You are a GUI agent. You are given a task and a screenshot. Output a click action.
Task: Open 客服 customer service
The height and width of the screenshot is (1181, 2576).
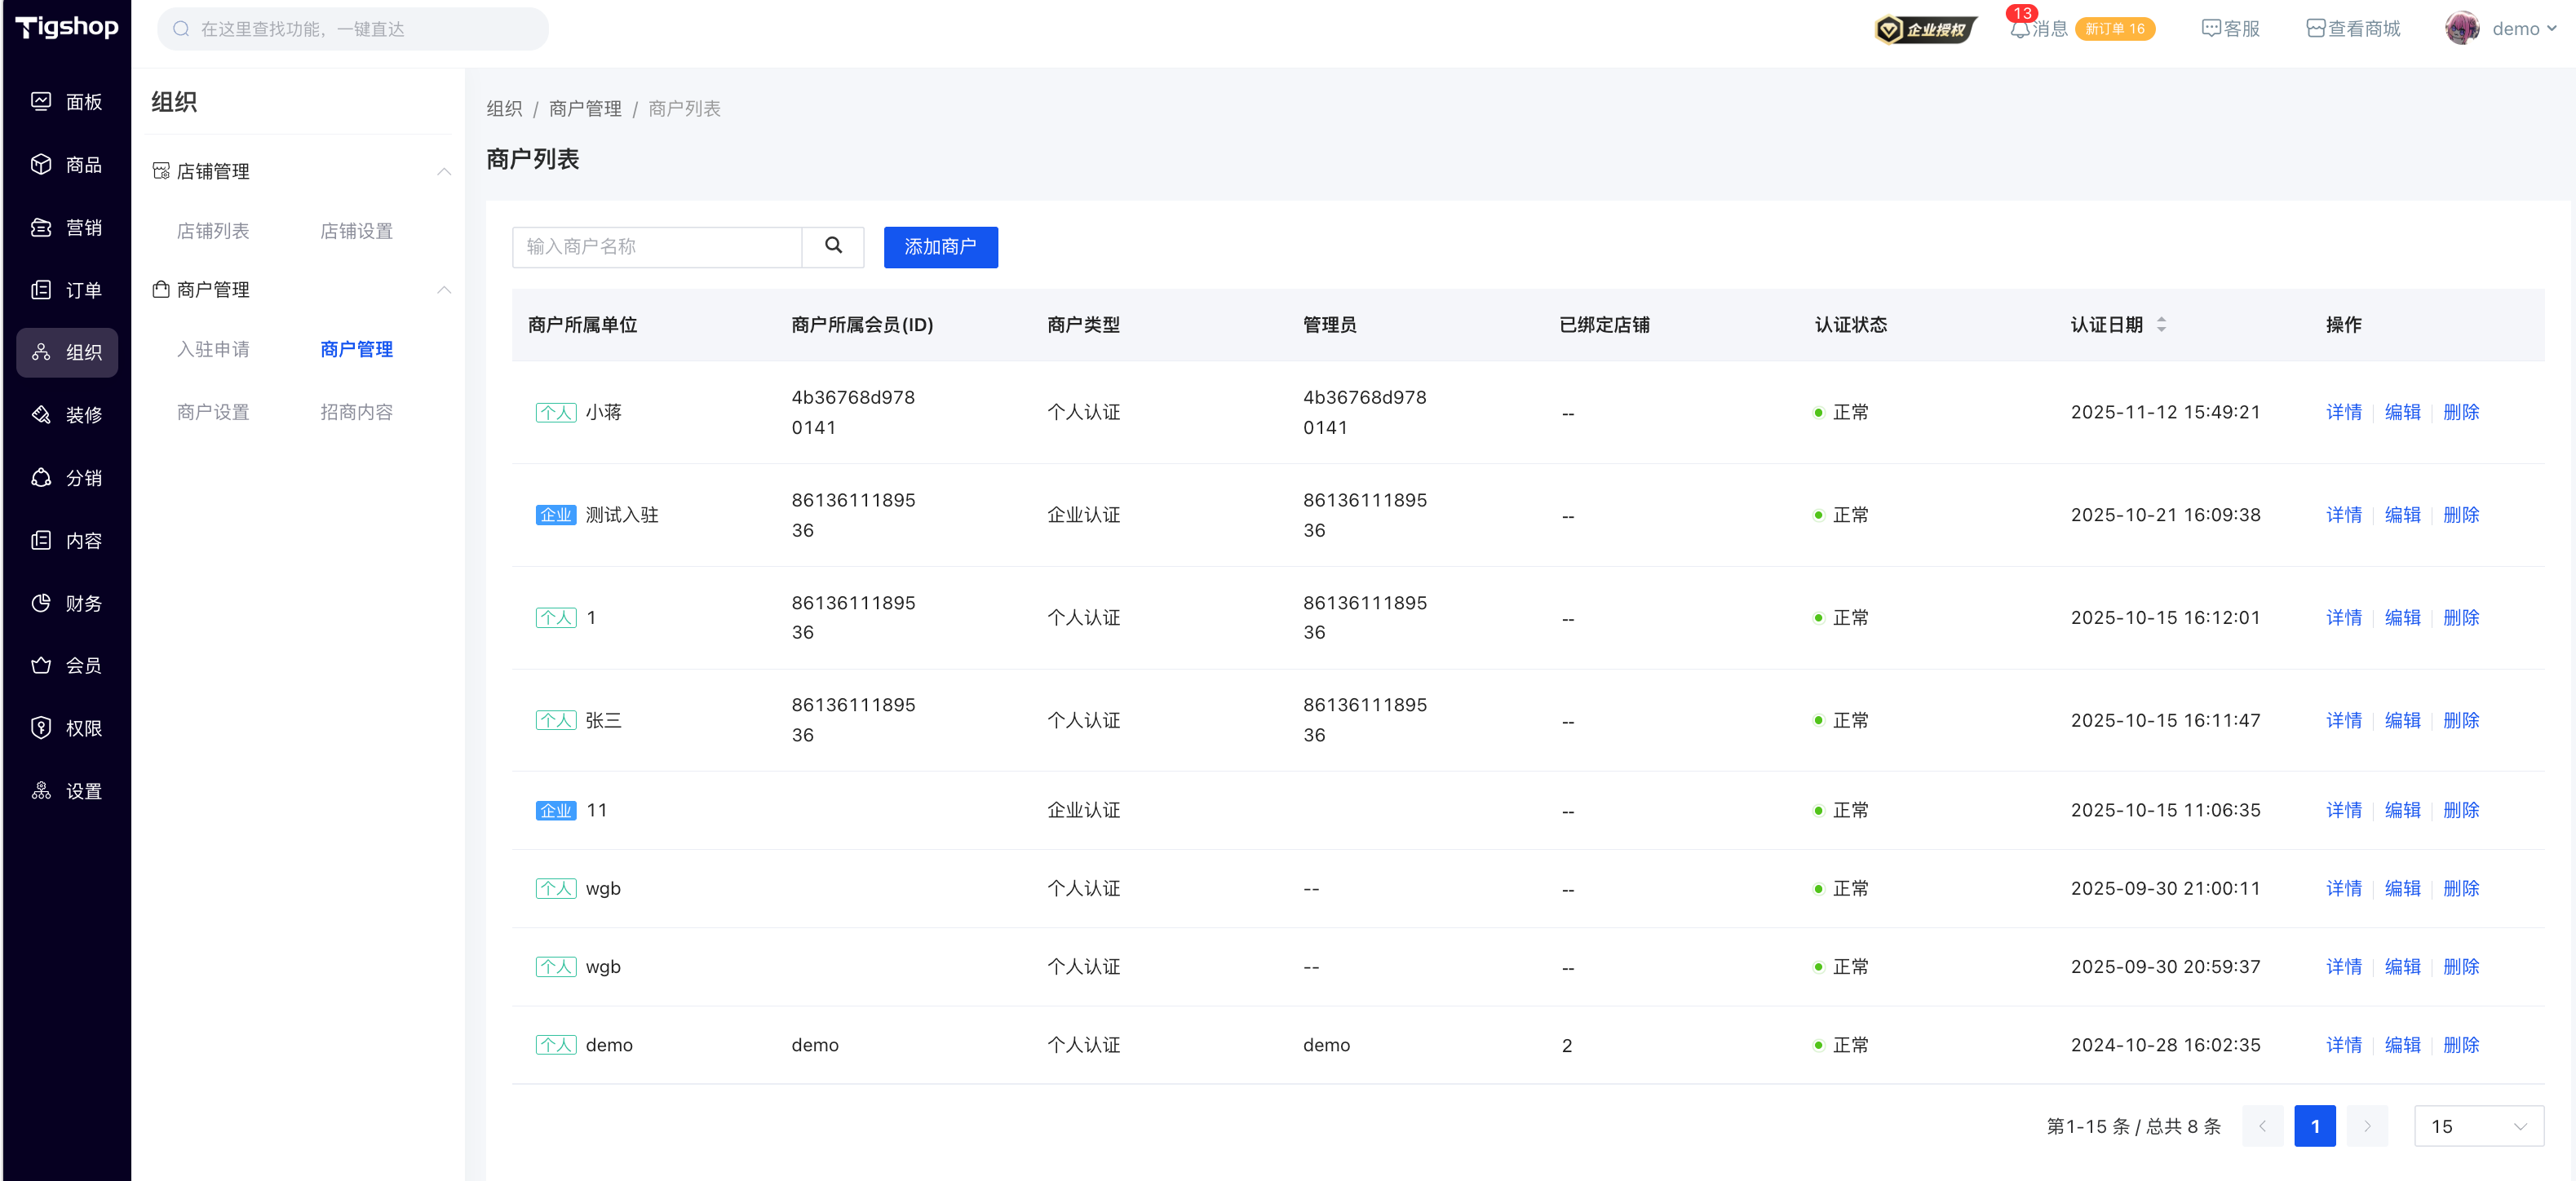tap(2231, 29)
